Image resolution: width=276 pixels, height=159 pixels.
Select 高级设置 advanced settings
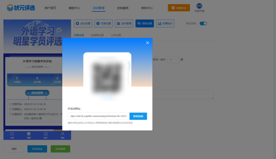point(145,24)
